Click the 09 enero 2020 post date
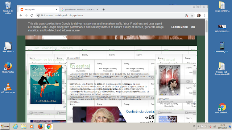Screen dimensions: 232x130 73,58
